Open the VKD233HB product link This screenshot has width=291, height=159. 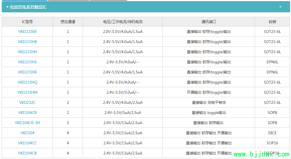tap(27, 42)
